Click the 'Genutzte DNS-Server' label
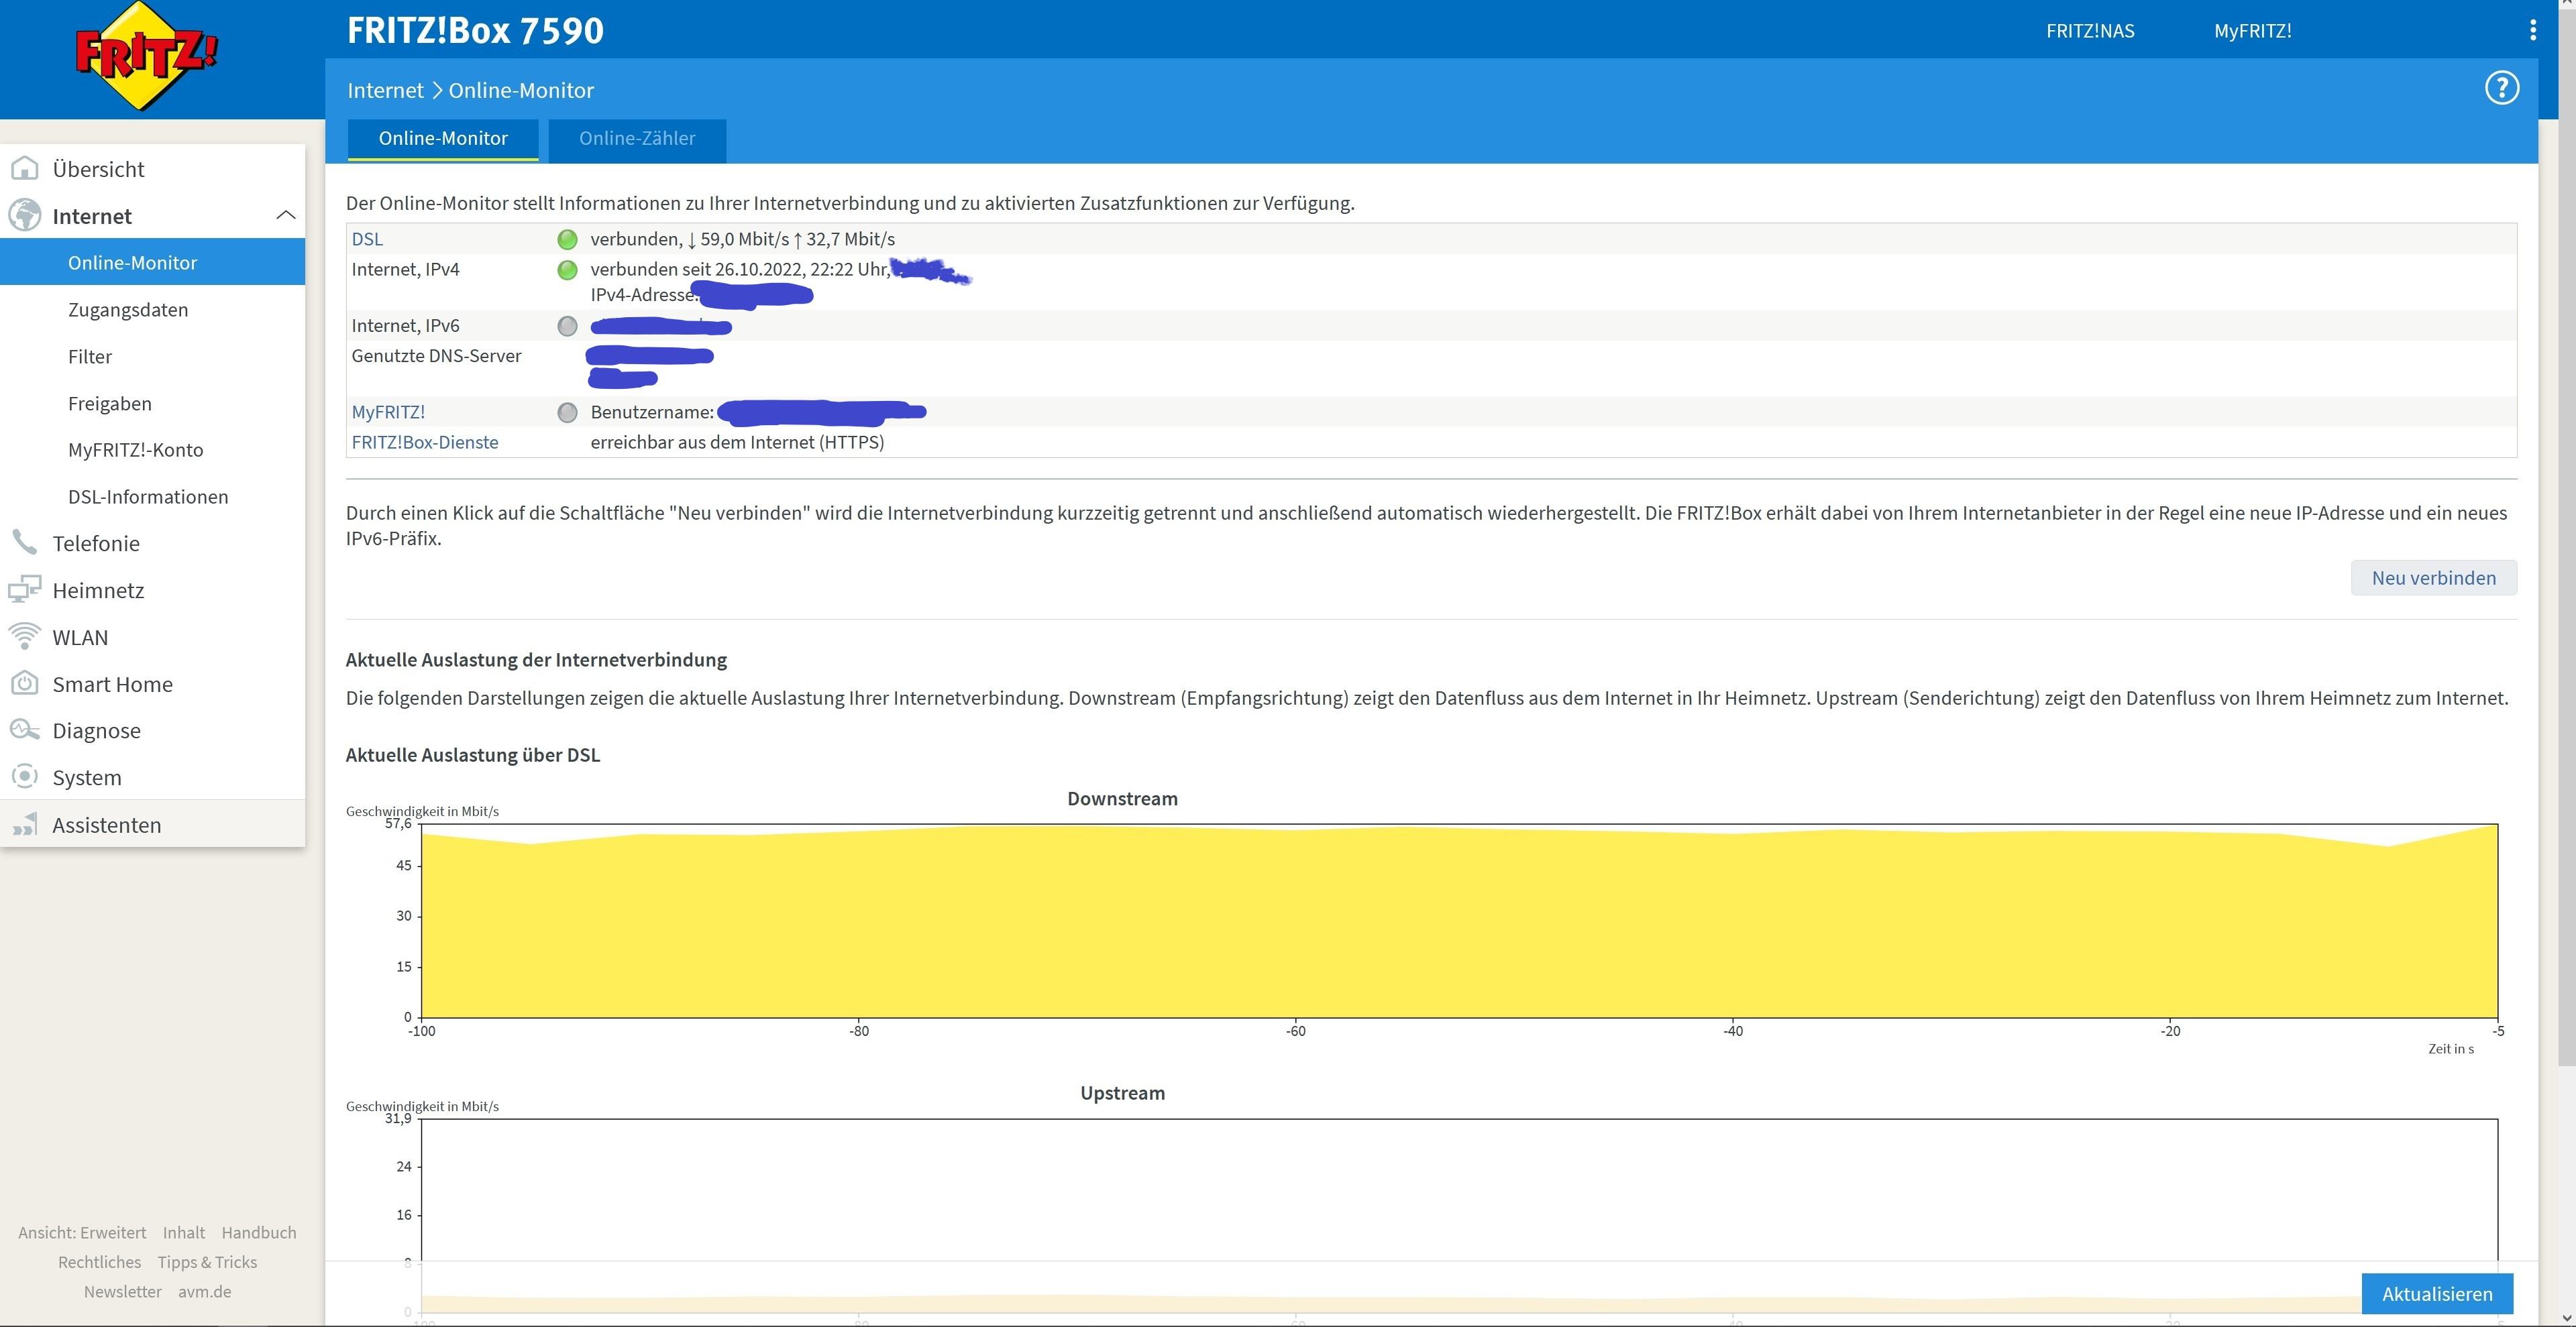 [x=436, y=356]
